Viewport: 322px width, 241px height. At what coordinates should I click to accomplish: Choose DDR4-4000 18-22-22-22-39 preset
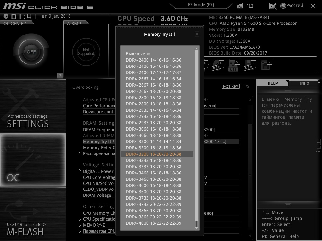tap(157, 223)
